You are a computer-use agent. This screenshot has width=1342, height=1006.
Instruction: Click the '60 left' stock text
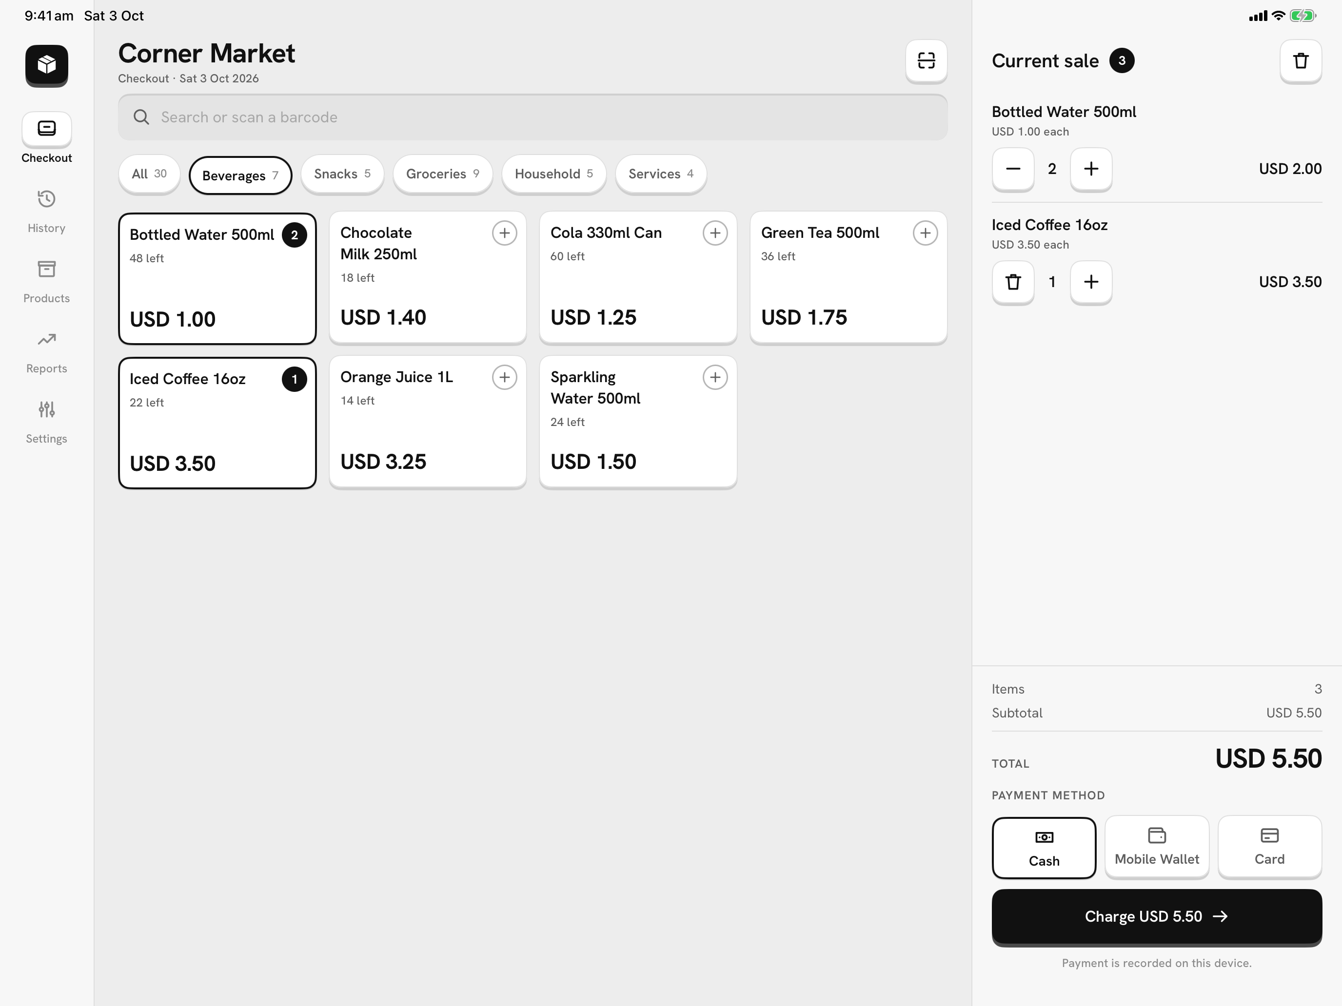coord(567,256)
